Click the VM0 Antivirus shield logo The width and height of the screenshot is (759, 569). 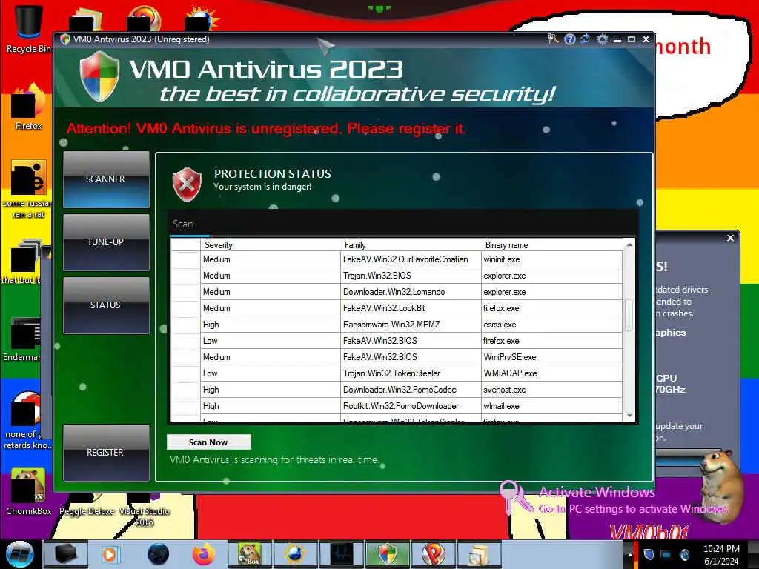click(x=99, y=77)
